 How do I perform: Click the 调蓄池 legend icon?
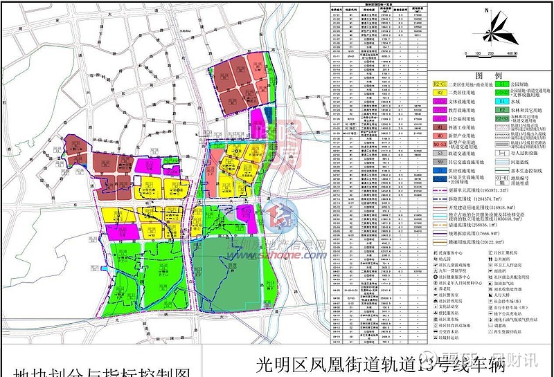[x=490, y=325]
